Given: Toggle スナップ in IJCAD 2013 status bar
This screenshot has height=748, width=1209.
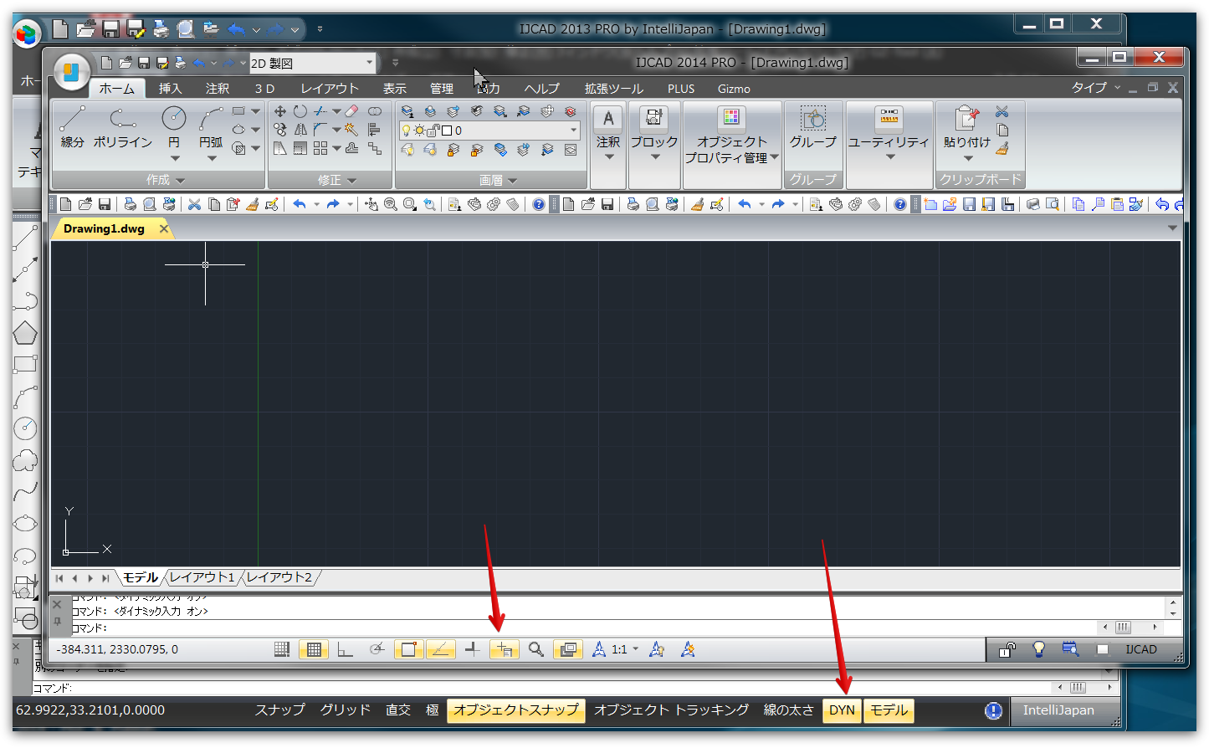Looking at the screenshot, I should tap(280, 710).
